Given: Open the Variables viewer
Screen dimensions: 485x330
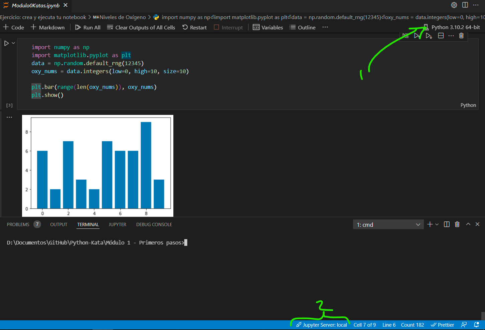Looking at the screenshot, I should tap(268, 27).
